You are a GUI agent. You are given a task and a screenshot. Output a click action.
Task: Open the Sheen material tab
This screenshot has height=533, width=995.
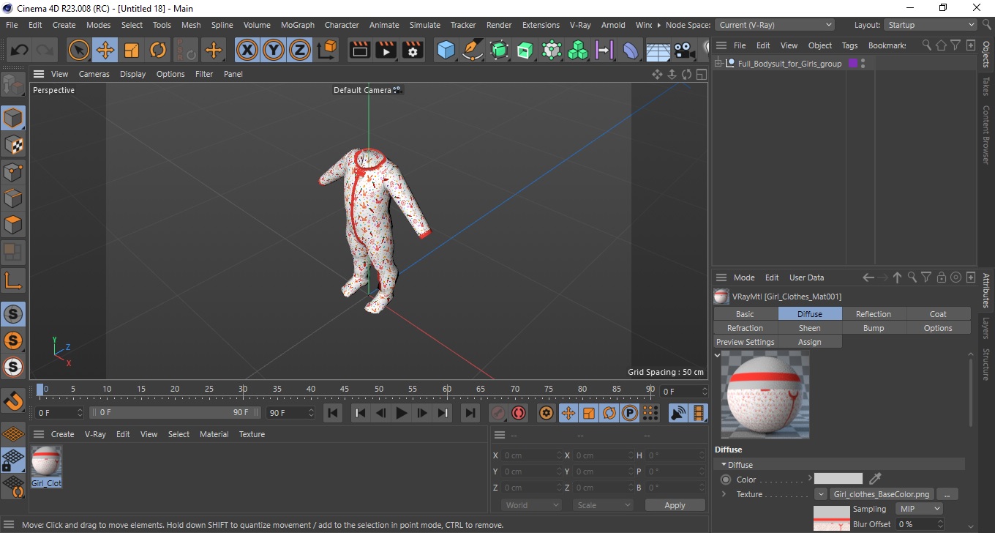pyautogui.click(x=809, y=328)
